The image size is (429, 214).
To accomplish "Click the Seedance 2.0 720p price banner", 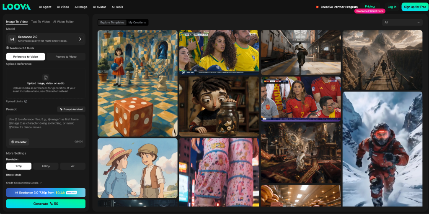I will coord(46,192).
